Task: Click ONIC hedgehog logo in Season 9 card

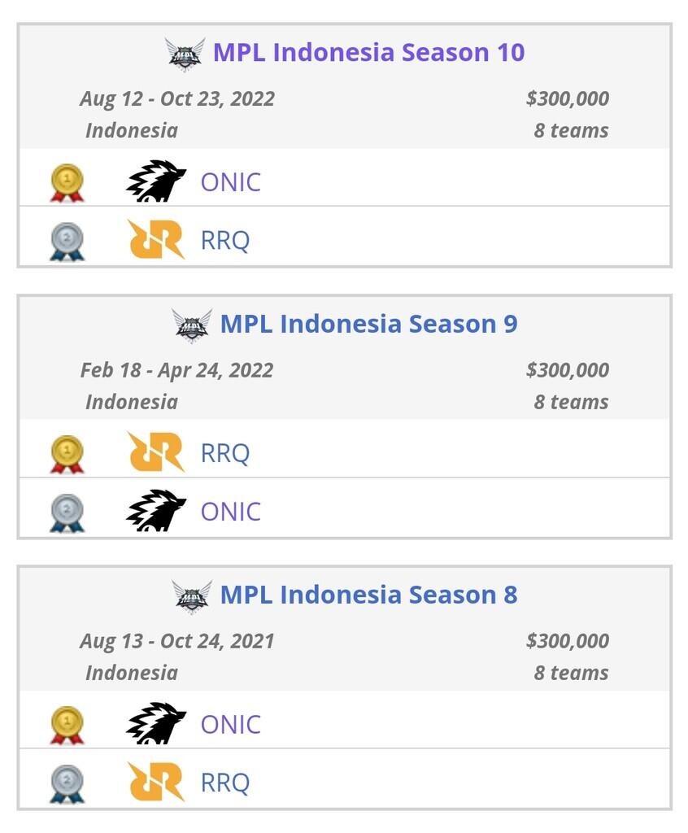Action: pos(156,511)
